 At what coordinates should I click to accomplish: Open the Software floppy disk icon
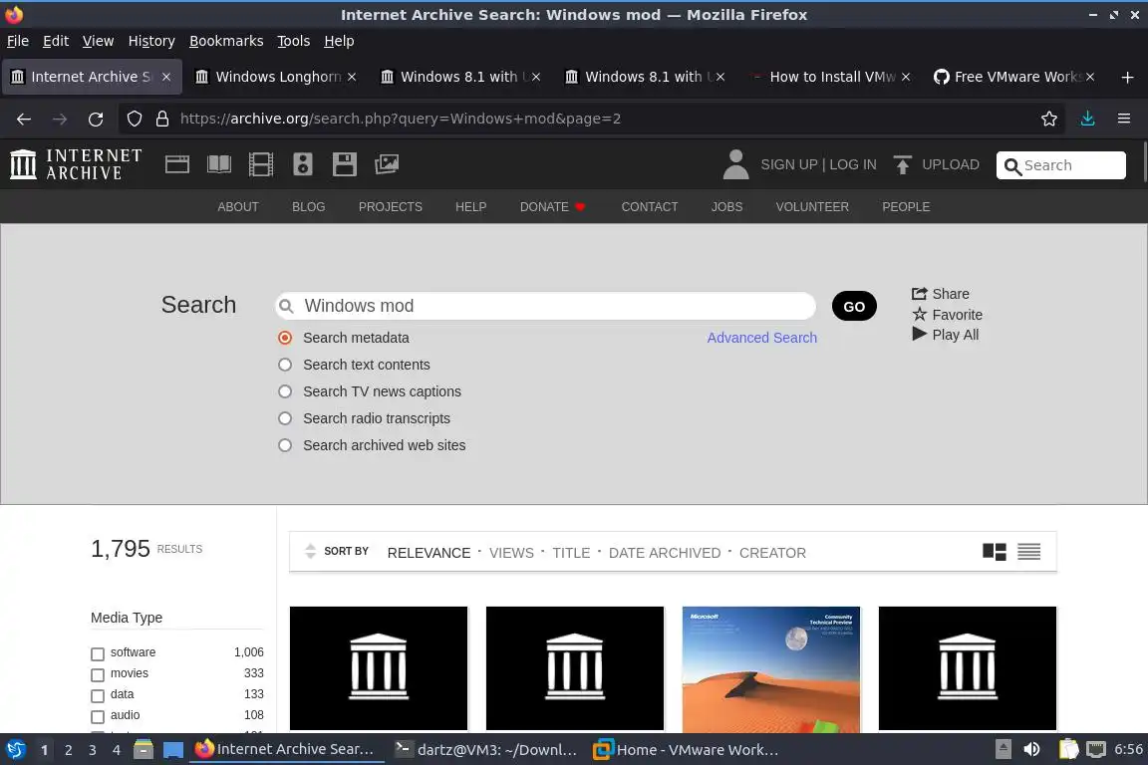344,164
